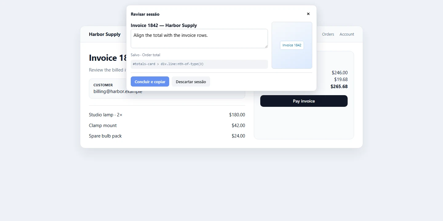
Task: Pay the invoice with Pay invoice button
Action: 304,101
